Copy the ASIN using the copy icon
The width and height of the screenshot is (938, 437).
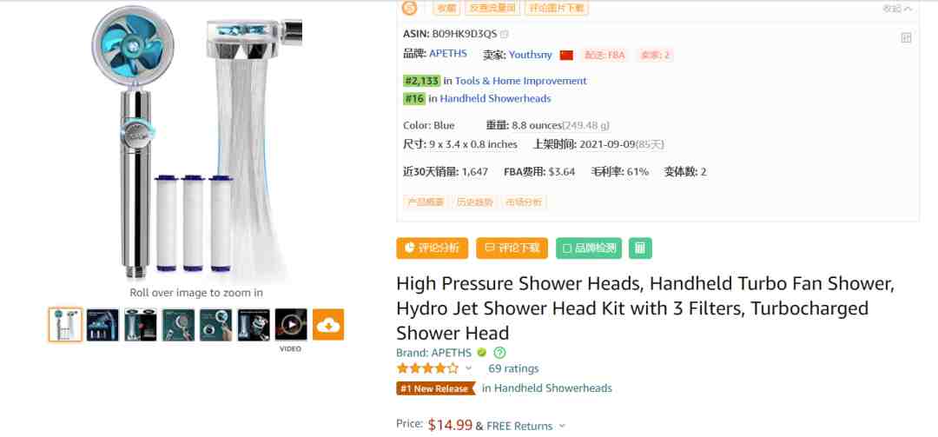pyautogui.click(x=505, y=34)
